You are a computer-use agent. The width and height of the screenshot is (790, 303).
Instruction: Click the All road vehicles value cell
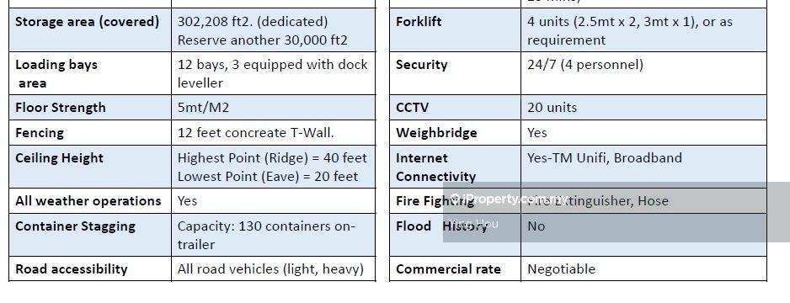pyautogui.click(x=274, y=269)
